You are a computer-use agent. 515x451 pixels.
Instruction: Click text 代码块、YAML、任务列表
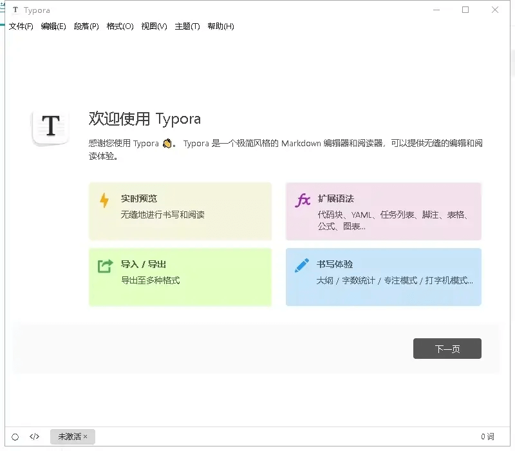pos(366,215)
